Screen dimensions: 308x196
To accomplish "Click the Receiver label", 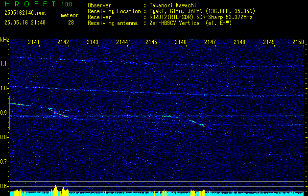I will coord(99,17).
